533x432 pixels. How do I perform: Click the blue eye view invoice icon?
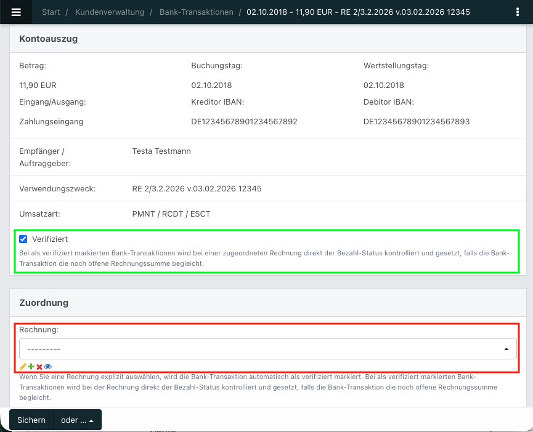[x=47, y=367]
